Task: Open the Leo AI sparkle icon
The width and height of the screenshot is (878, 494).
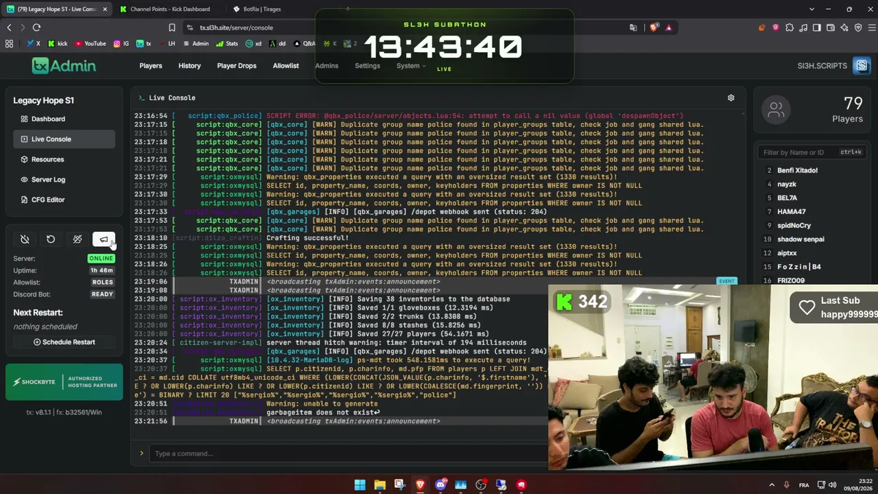Action: [844, 27]
